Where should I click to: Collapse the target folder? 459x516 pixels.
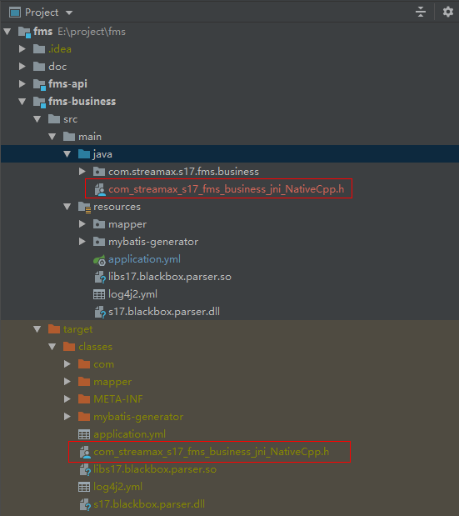[37, 329]
